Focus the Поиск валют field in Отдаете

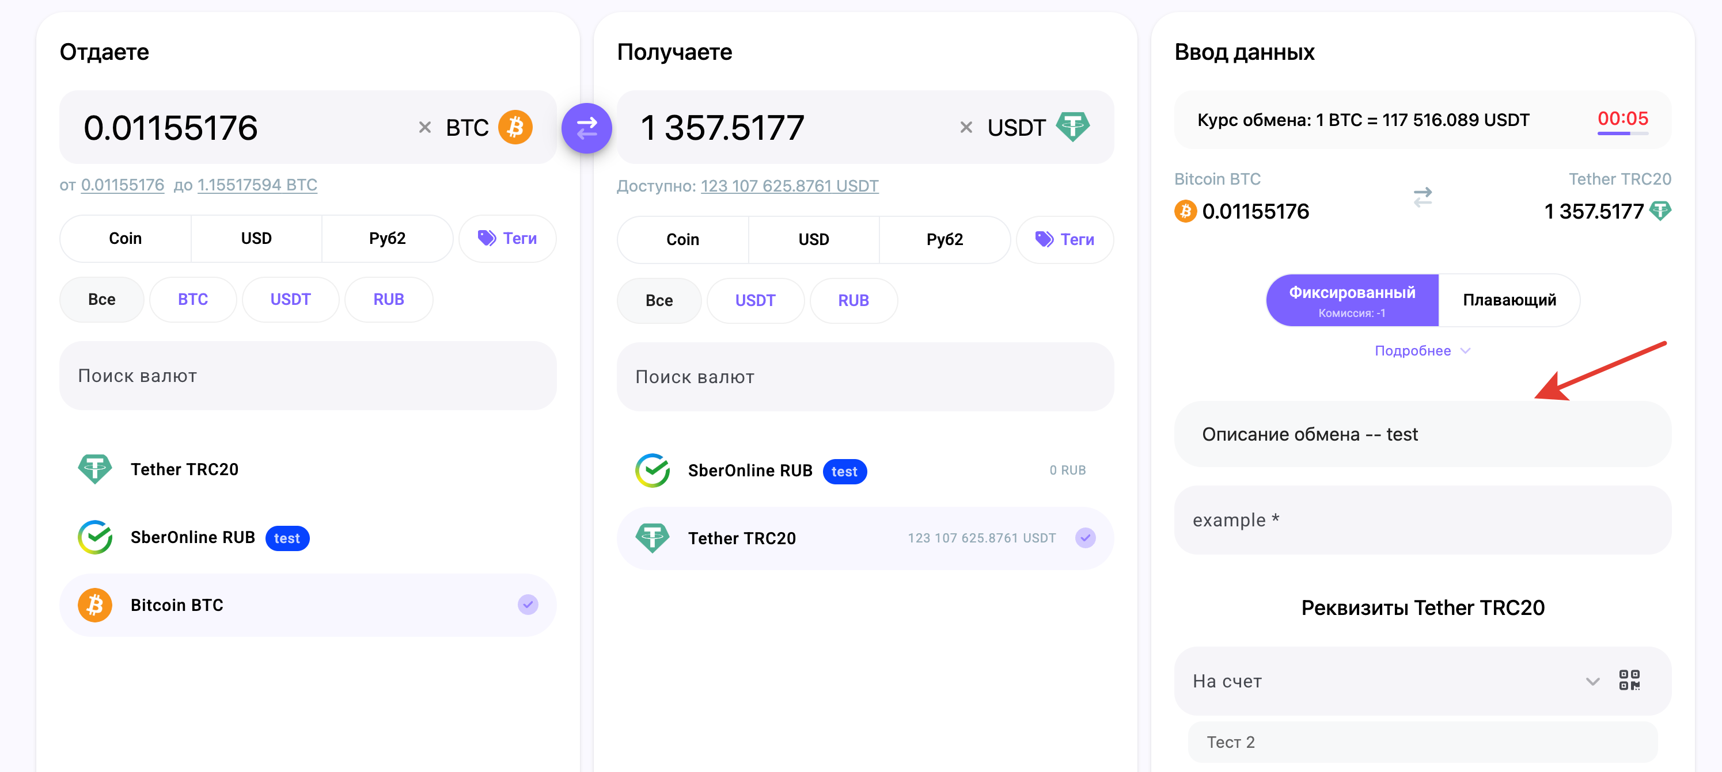click(x=308, y=376)
